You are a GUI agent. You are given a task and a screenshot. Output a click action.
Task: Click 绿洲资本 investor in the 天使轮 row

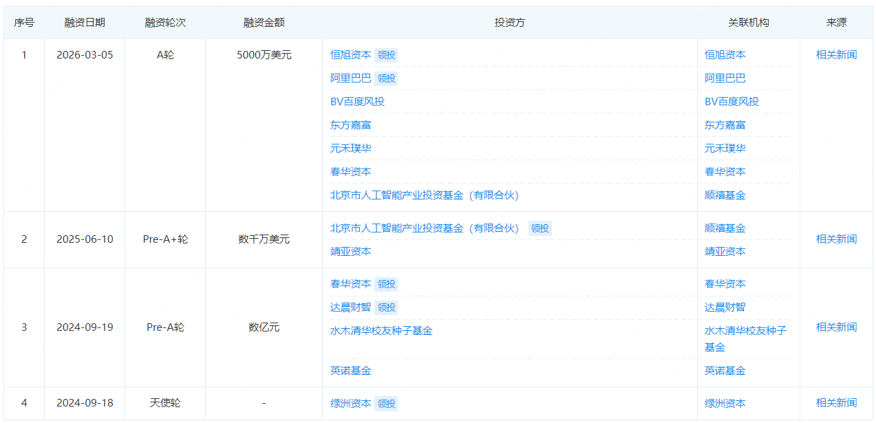pos(350,404)
